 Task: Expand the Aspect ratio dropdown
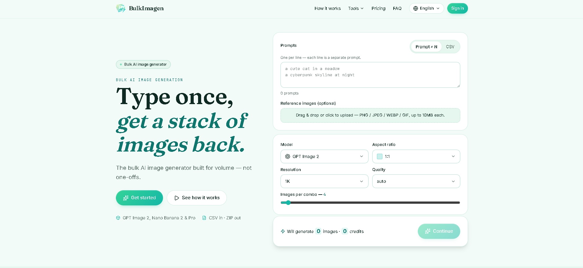(x=416, y=156)
